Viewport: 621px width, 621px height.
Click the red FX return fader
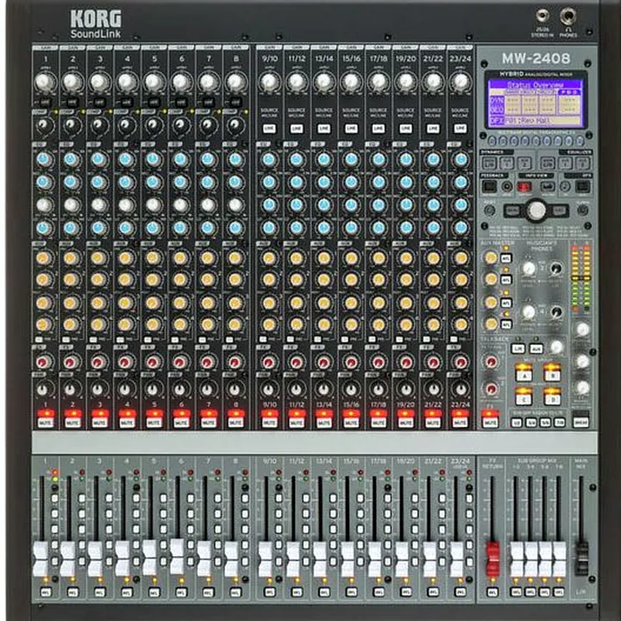coord(493,559)
